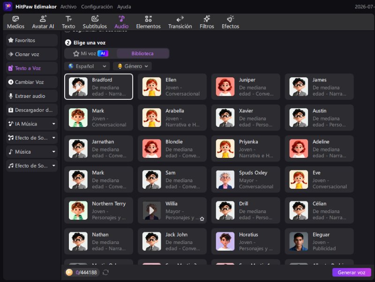
Task: Open the Transición tab
Action: [180, 22]
